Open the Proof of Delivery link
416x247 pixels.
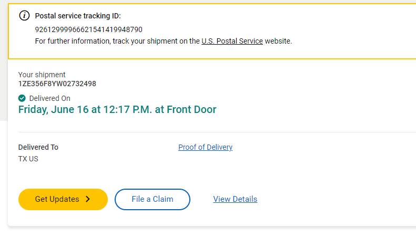[x=205, y=147]
